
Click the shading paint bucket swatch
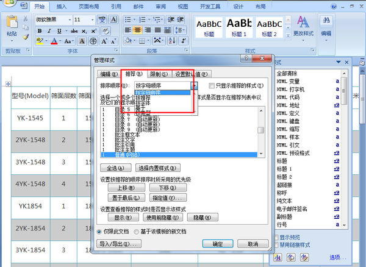[128, 41]
